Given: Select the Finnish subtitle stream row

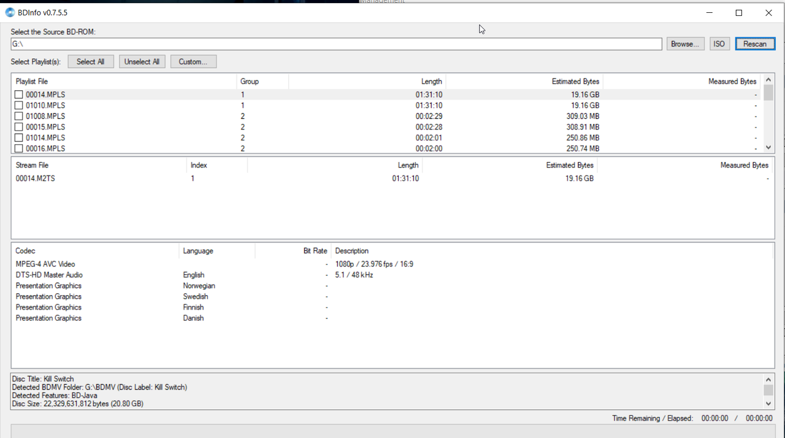Looking at the screenshot, I should [392, 307].
